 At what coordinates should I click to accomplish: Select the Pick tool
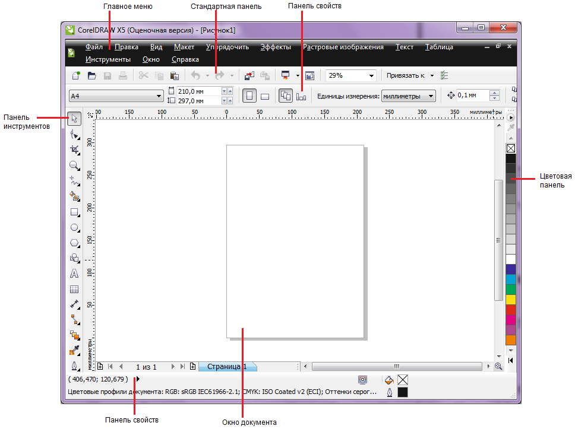tap(74, 119)
